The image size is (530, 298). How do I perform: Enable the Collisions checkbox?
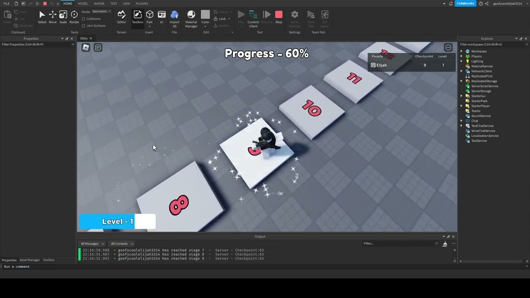tap(84, 19)
